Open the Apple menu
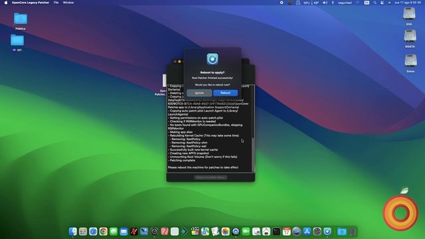 6,3
